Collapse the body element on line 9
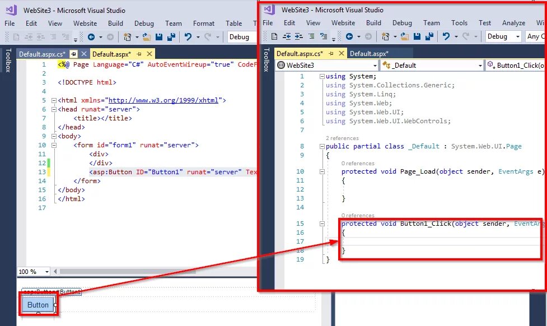 (54, 137)
